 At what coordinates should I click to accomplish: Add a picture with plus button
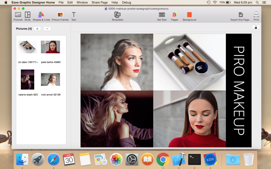tap(37, 29)
